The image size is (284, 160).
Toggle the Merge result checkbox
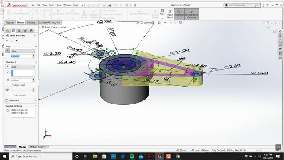(12, 85)
